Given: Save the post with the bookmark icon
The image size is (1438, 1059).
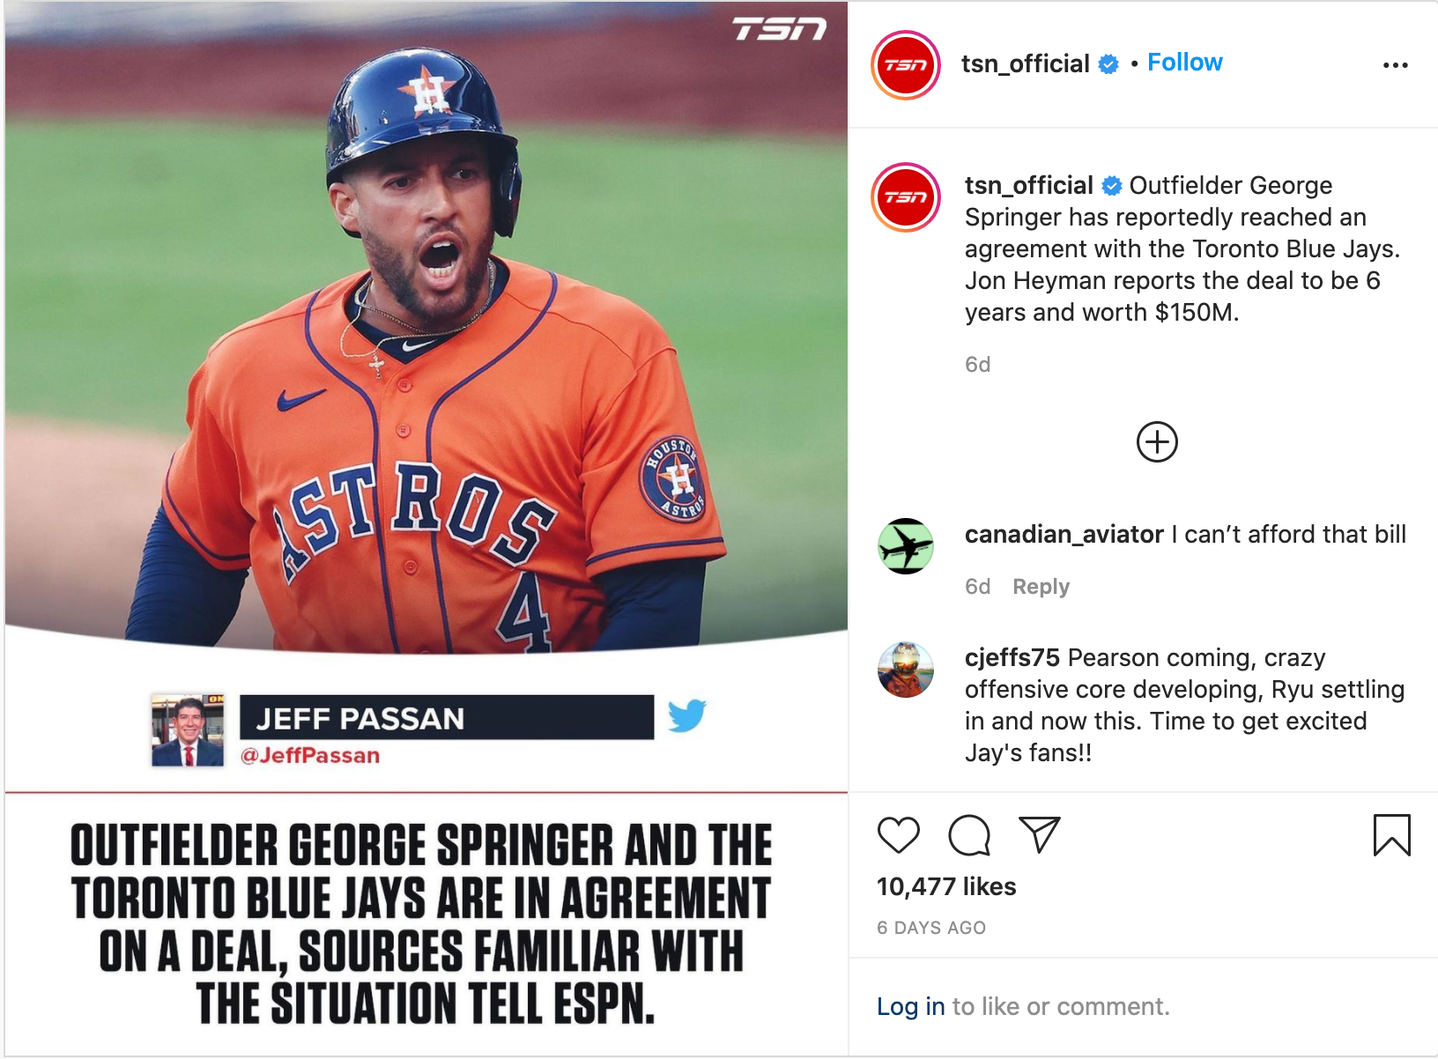Looking at the screenshot, I should tap(1391, 834).
